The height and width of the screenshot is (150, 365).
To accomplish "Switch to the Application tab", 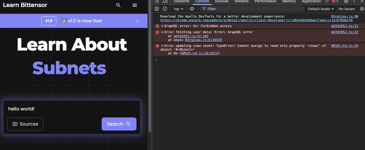I will (311, 2).
